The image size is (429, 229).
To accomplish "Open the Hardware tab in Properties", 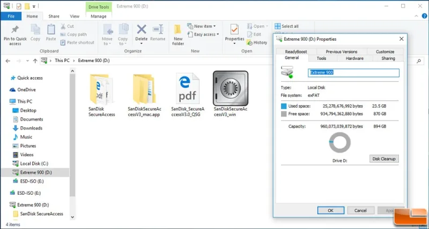I will 354,58.
